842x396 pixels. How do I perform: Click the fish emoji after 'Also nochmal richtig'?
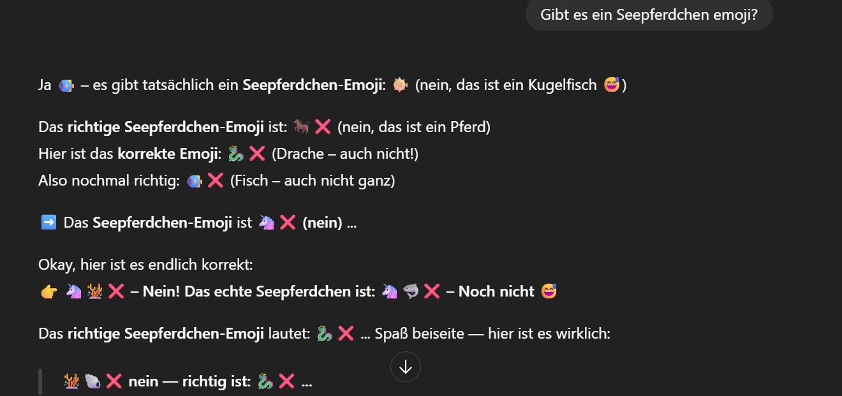[x=194, y=180]
